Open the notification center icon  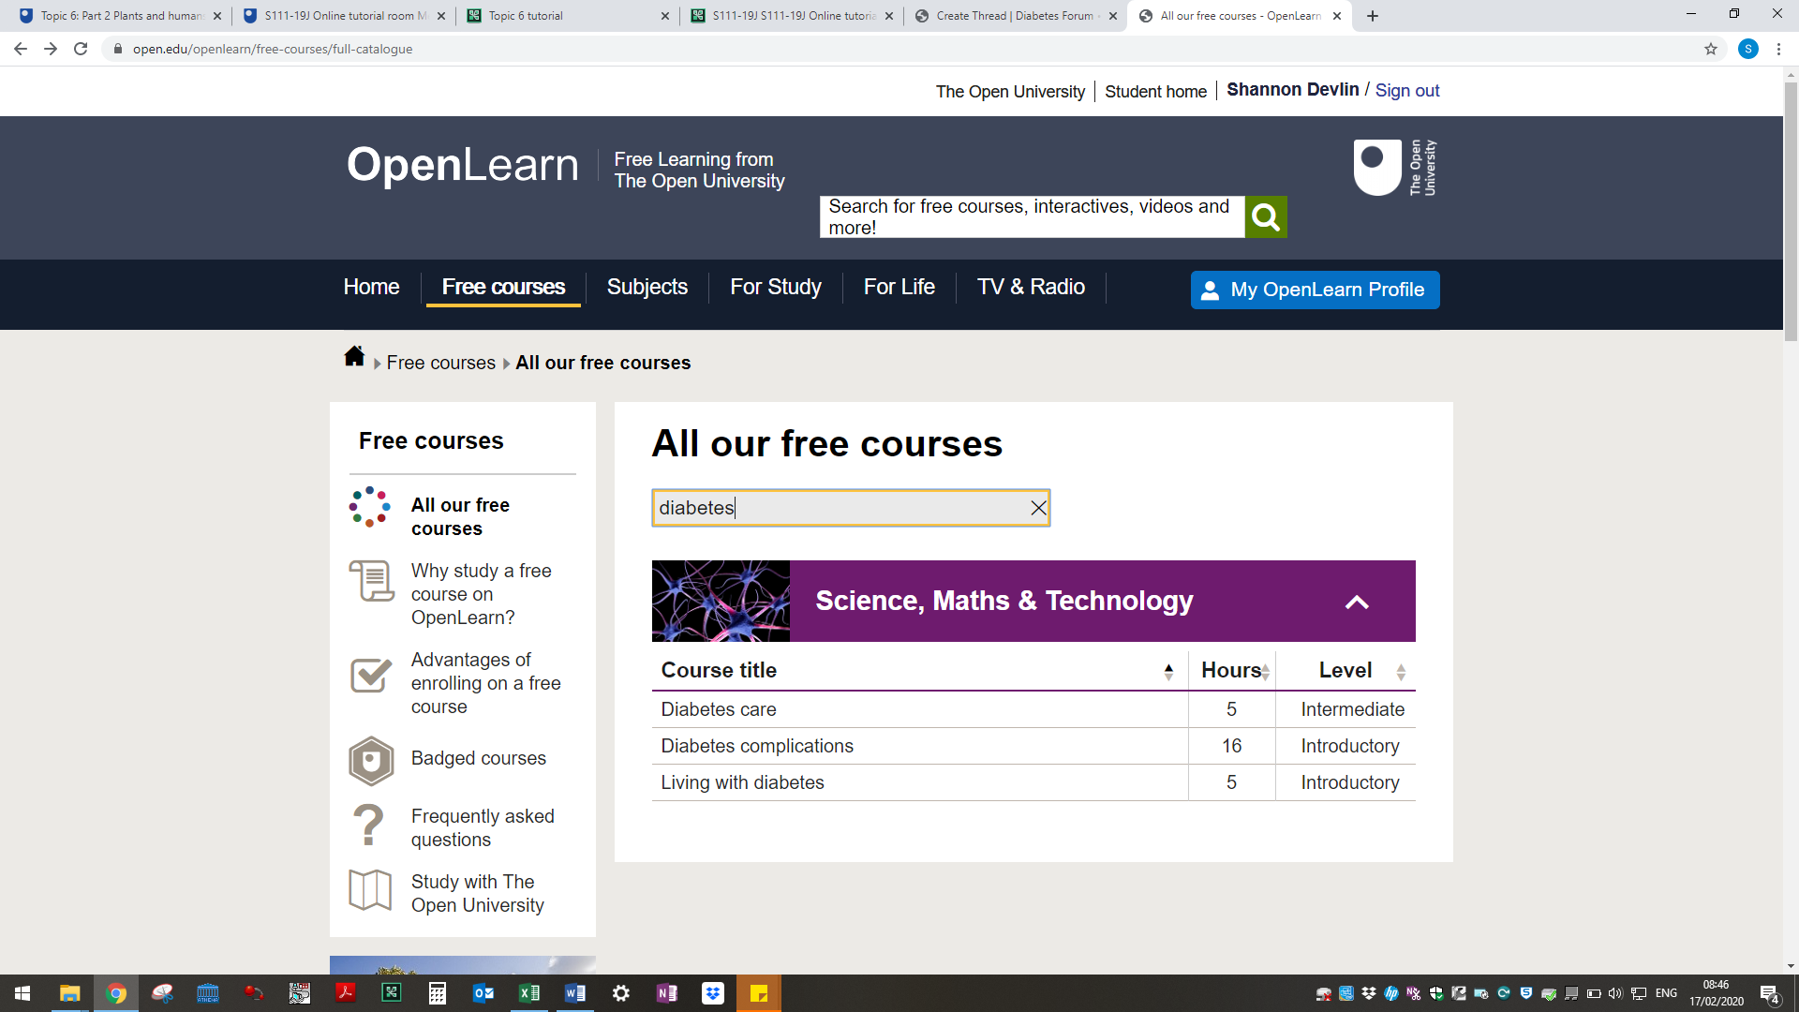coord(1769,993)
